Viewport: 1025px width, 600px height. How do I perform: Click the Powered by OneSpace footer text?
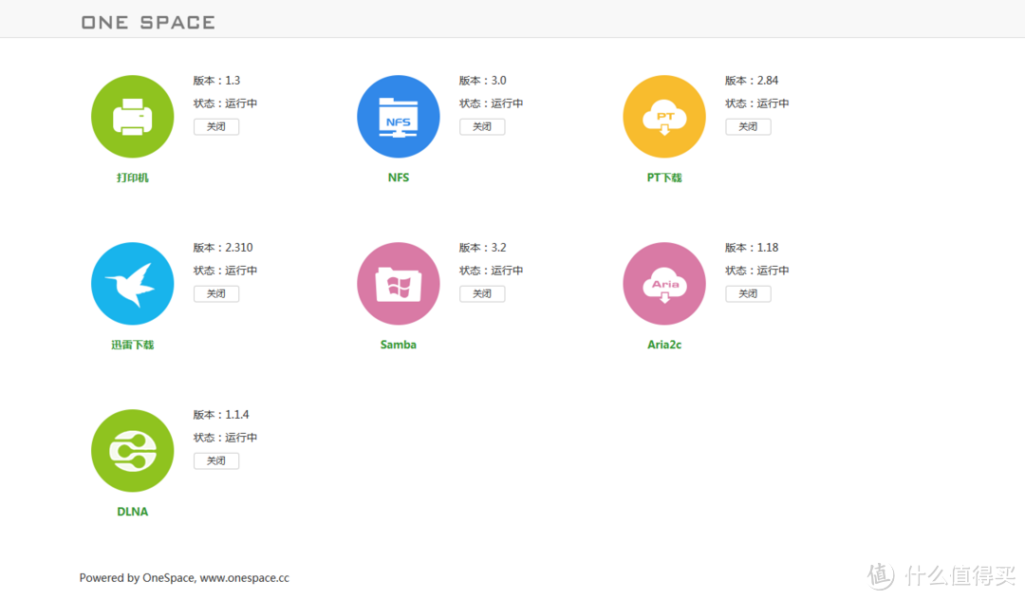184,578
